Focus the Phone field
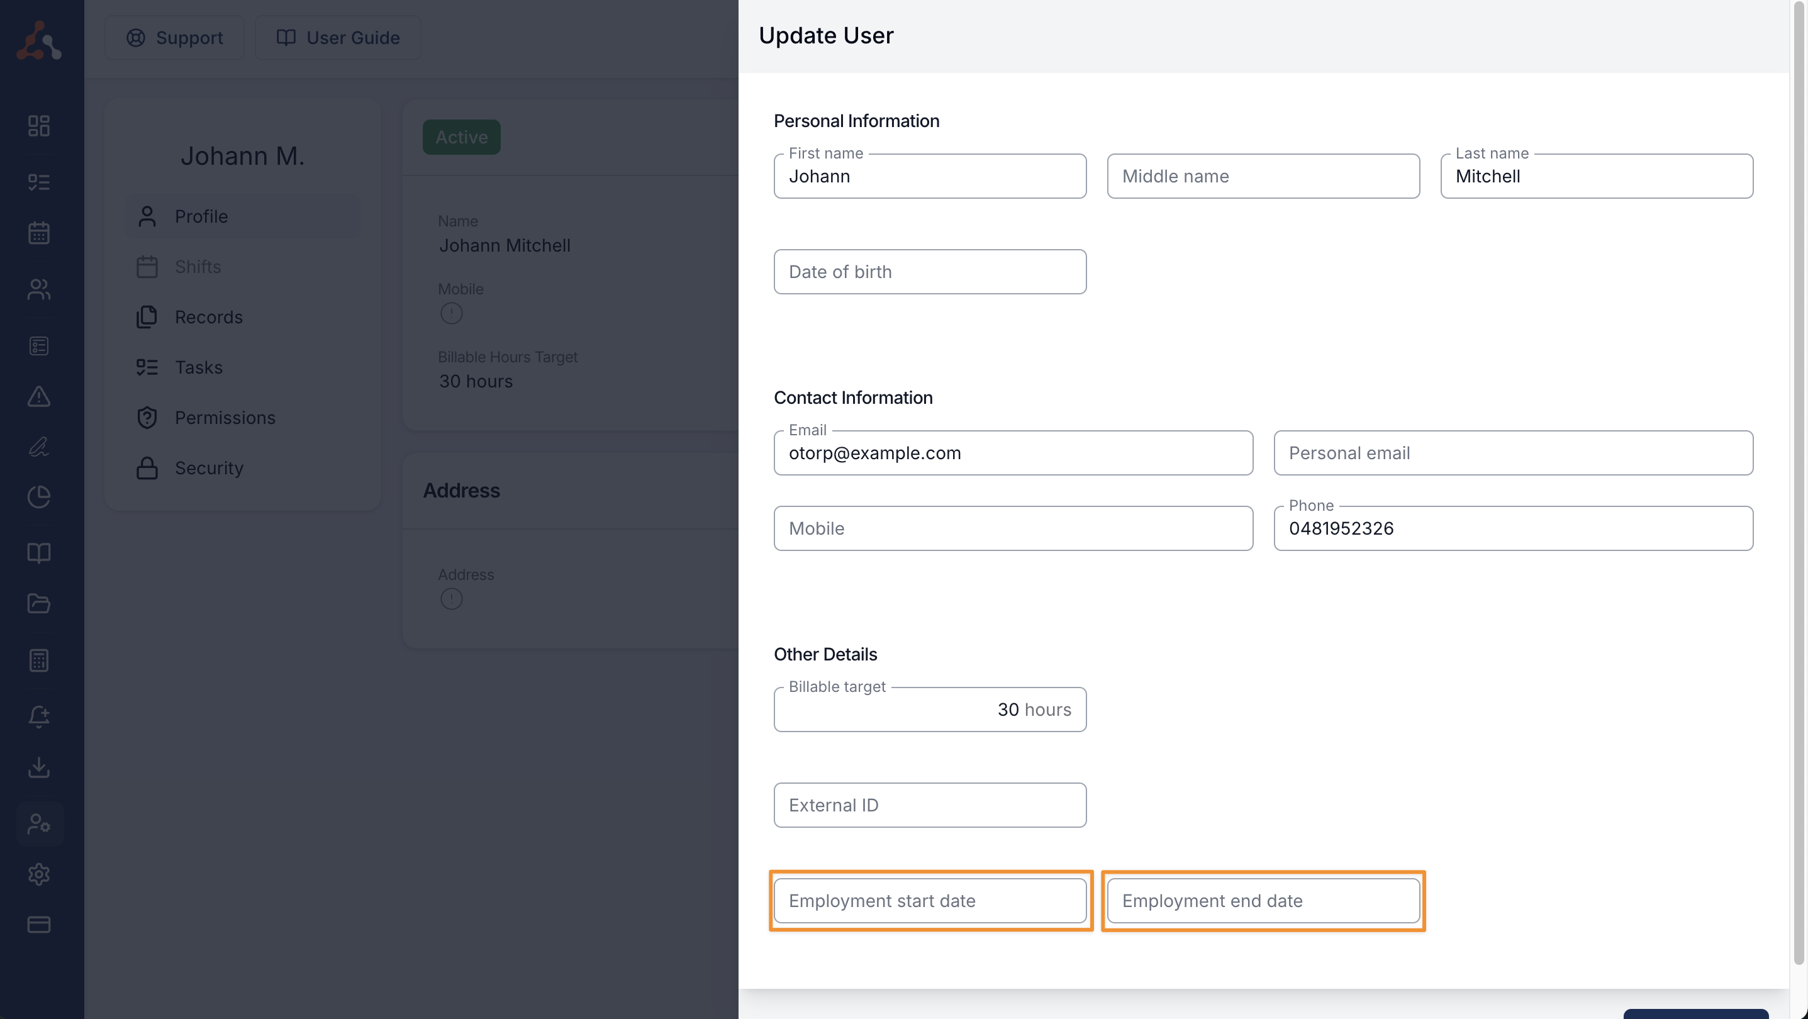1808x1019 pixels. [1513, 528]
